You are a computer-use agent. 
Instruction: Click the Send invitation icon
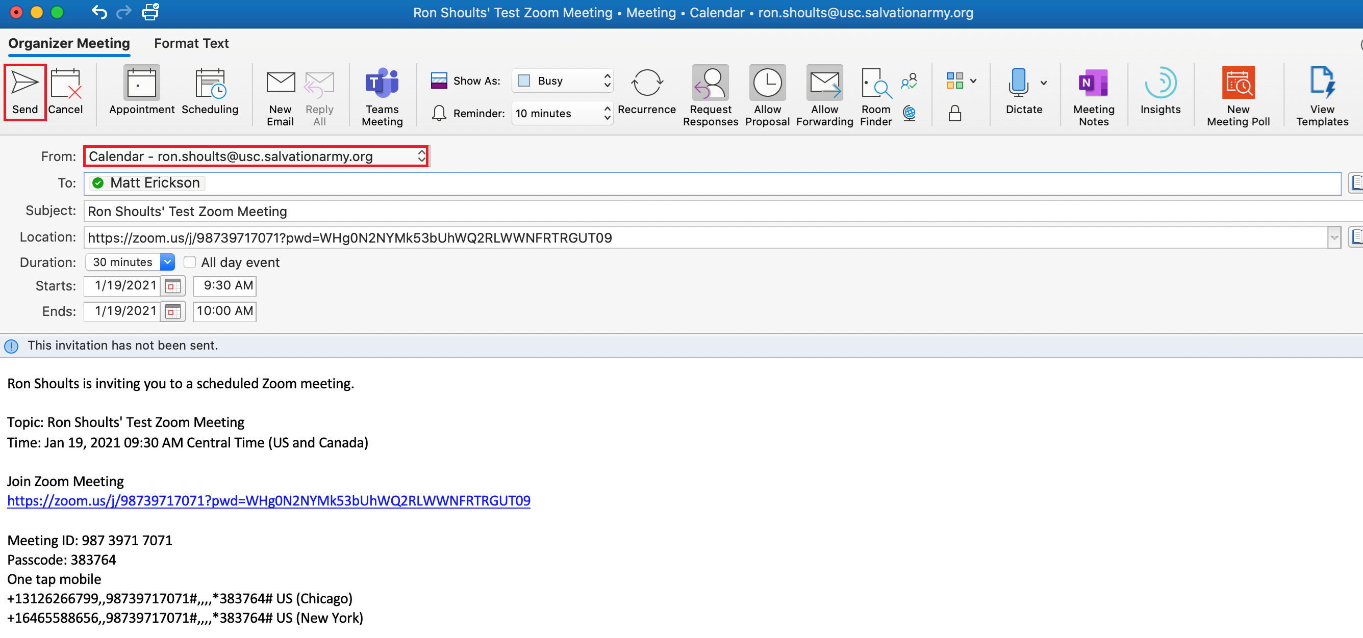tap(25, 84)
